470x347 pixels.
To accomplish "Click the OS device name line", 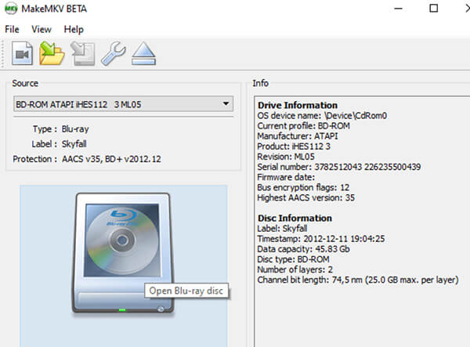I will (x=322, y=116).
